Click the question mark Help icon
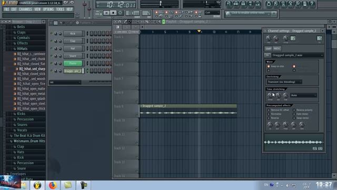This screenshot has height=190, width=337. click(312, 4)
